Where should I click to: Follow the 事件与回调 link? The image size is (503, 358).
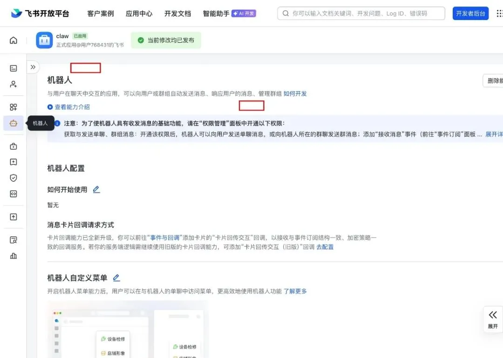point(165,238)
